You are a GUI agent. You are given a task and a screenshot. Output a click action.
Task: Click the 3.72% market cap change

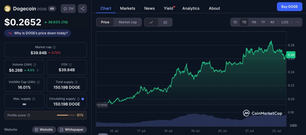click(54, 53)
